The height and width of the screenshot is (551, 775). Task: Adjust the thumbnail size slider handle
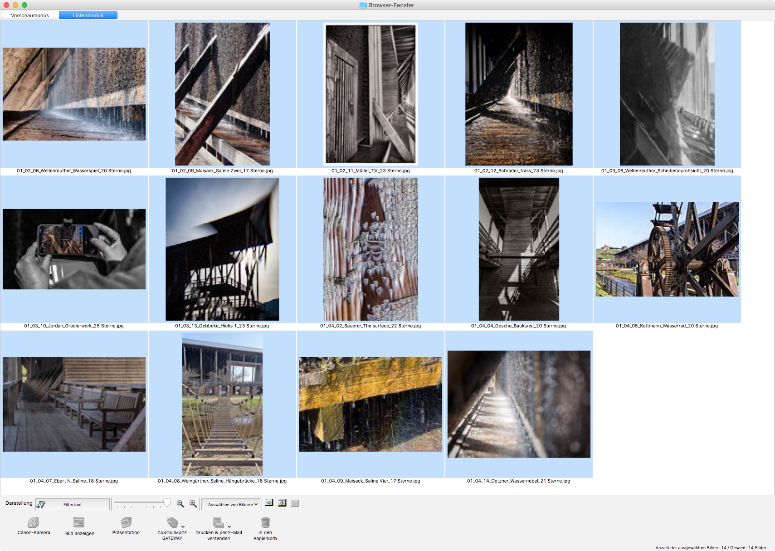click(x=167, y=503)
